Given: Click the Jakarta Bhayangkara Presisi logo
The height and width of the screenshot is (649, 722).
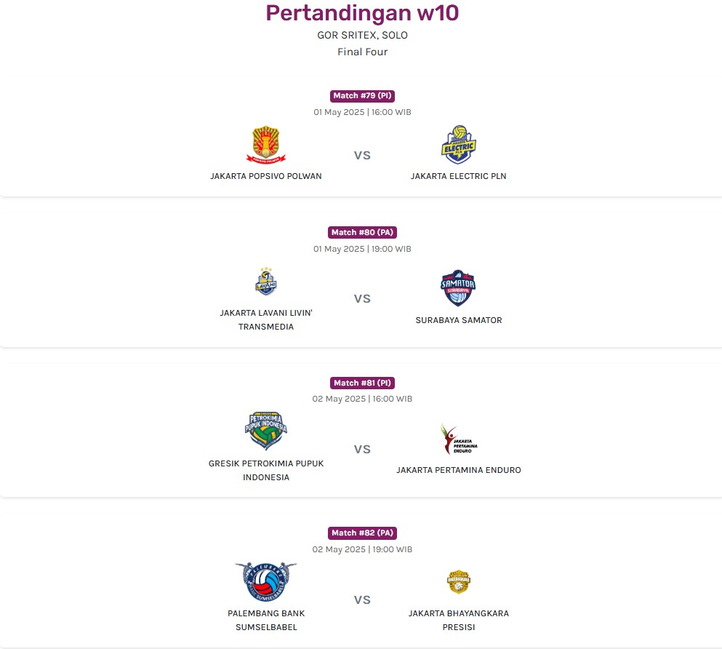Looking at the screenshot, I should coord(459,582).
